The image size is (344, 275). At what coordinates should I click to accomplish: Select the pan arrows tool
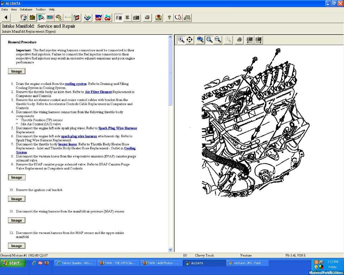click(x=190, y=40)
